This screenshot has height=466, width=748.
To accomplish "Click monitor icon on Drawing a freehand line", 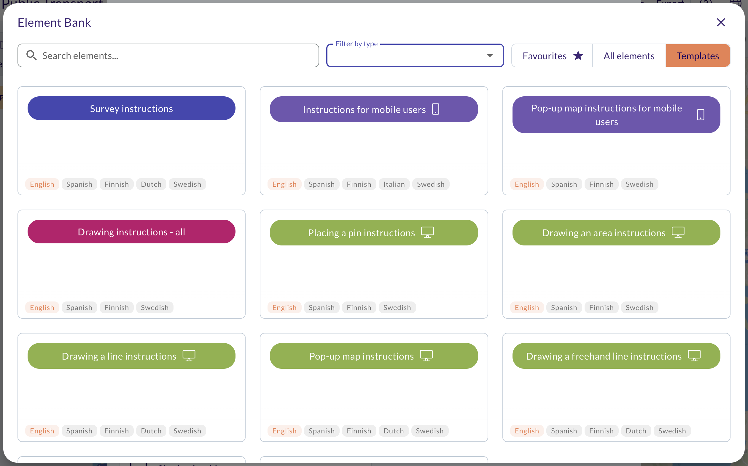I will coord(694,356).
